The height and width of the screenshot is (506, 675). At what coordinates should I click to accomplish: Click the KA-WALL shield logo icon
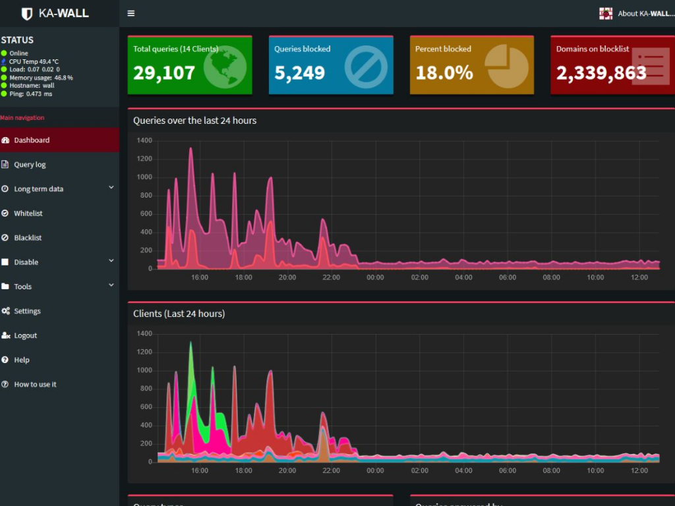(27, 14)
